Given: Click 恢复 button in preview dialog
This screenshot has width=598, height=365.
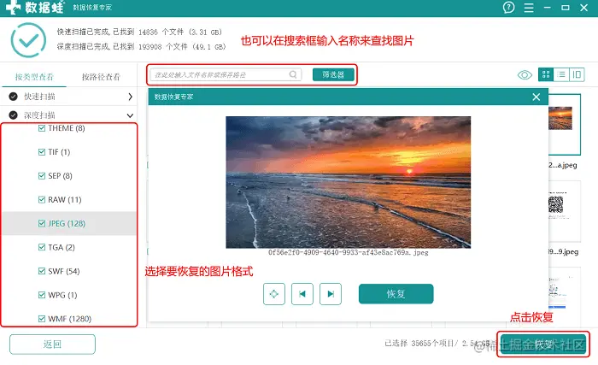Looking at the screenshot, I should [396, 294].
